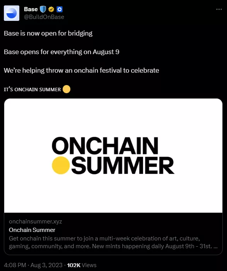The width and height of the screenshot is (227, 271).
Task: Open the @BuildOnBase handle link
Action: 44,17
